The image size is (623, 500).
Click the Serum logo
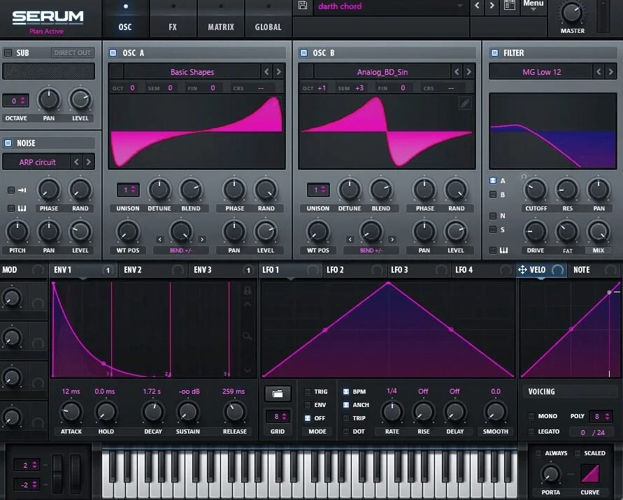[48, 17]
